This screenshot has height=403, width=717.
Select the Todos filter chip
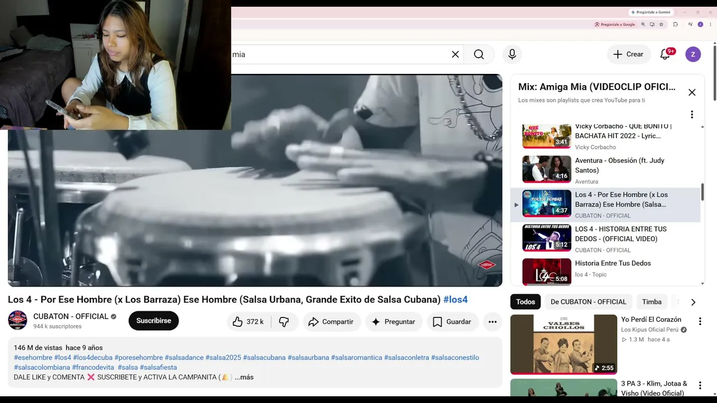[x=525, y=302]
